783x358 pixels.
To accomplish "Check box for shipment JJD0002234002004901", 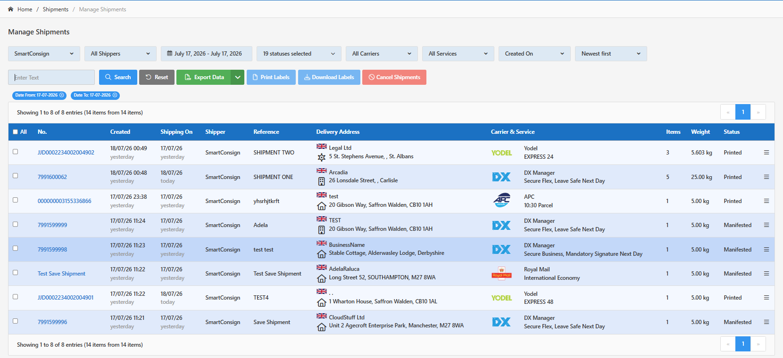I will 16,297.
